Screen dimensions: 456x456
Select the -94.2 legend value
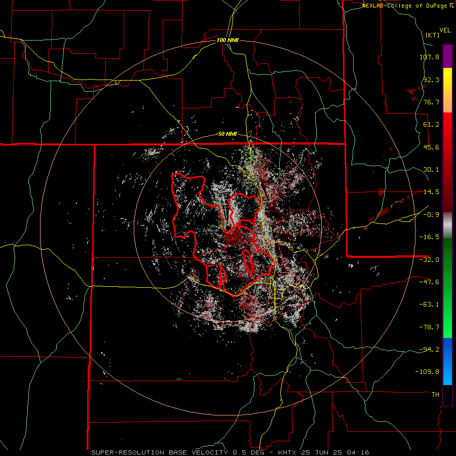click(x=429, y=350)
